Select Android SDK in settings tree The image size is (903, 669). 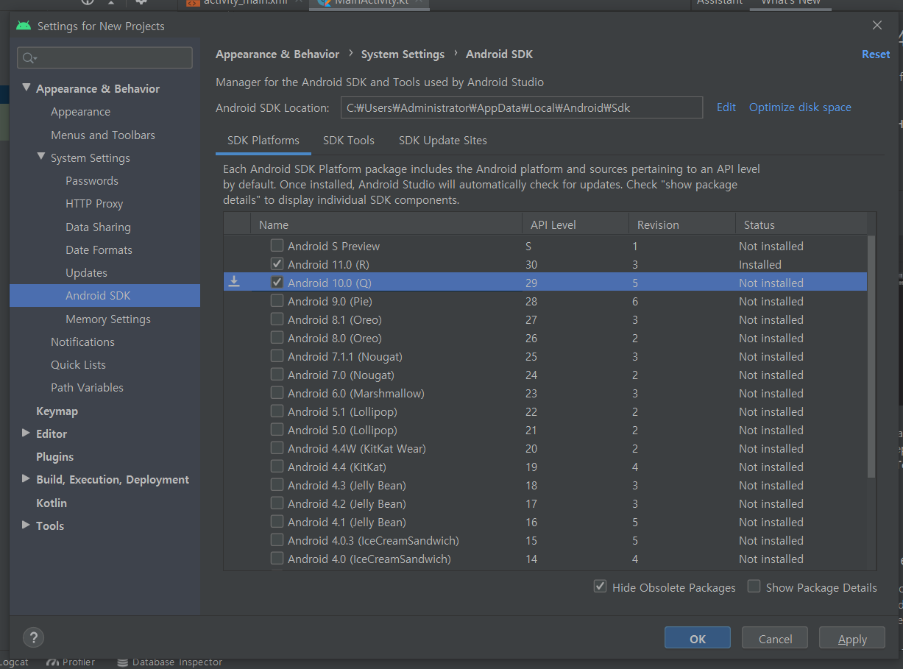pyautogui.click(x=105, y=295)
